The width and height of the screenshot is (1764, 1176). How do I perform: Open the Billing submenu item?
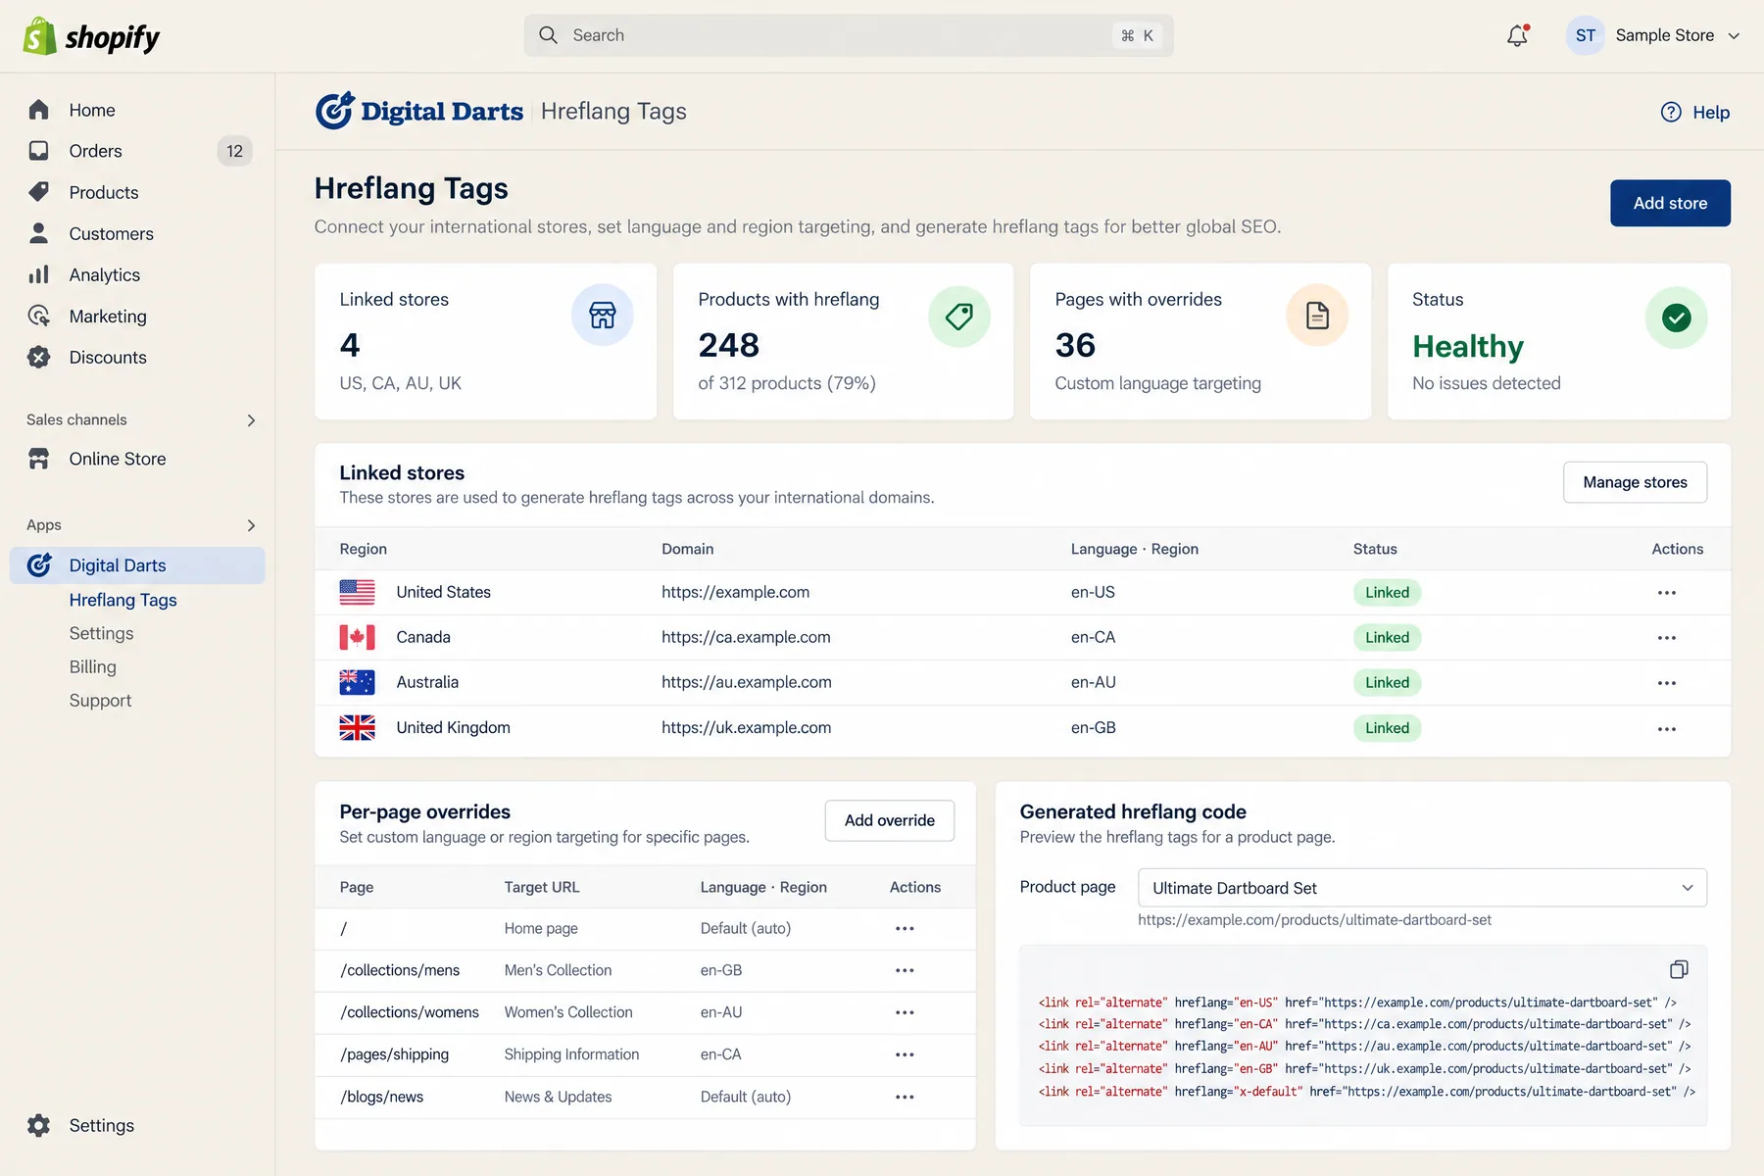tap(93, 666)
